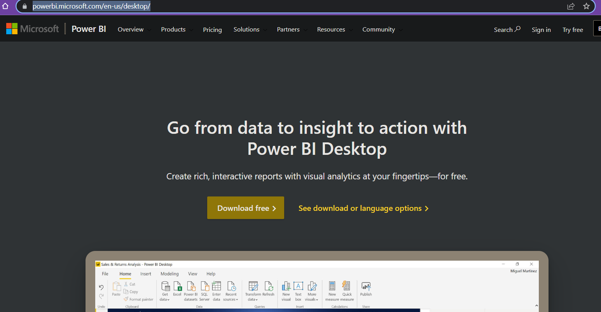Click the browser home icon
The width and height of the screenshot is (601, 312).
5,6
